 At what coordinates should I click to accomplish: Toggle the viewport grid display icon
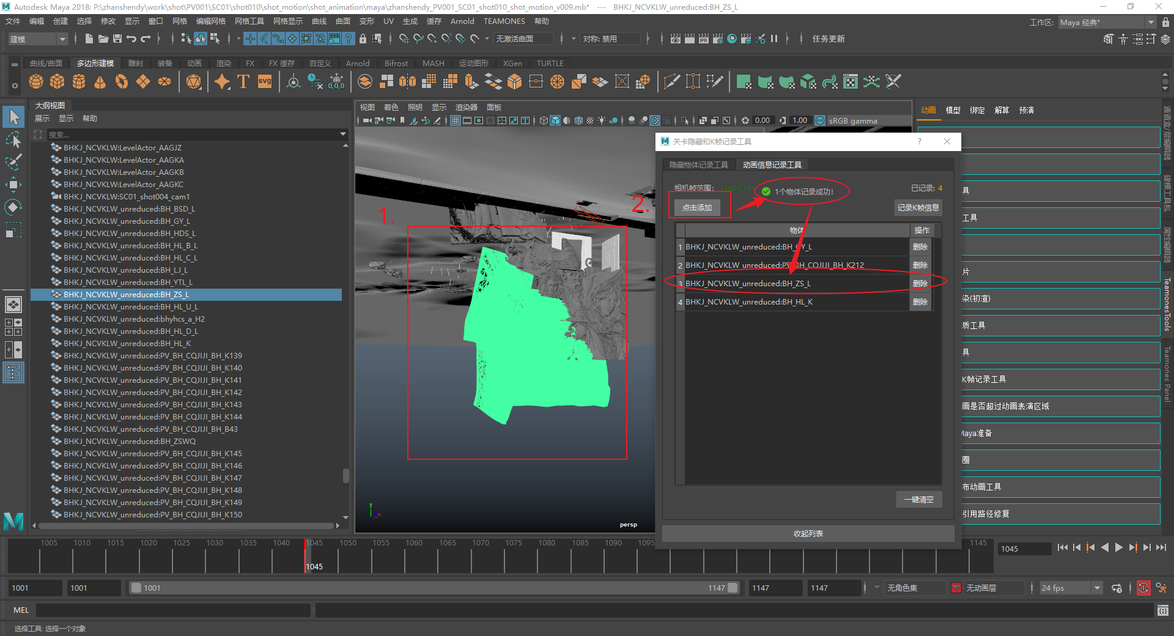coord(456,120)
